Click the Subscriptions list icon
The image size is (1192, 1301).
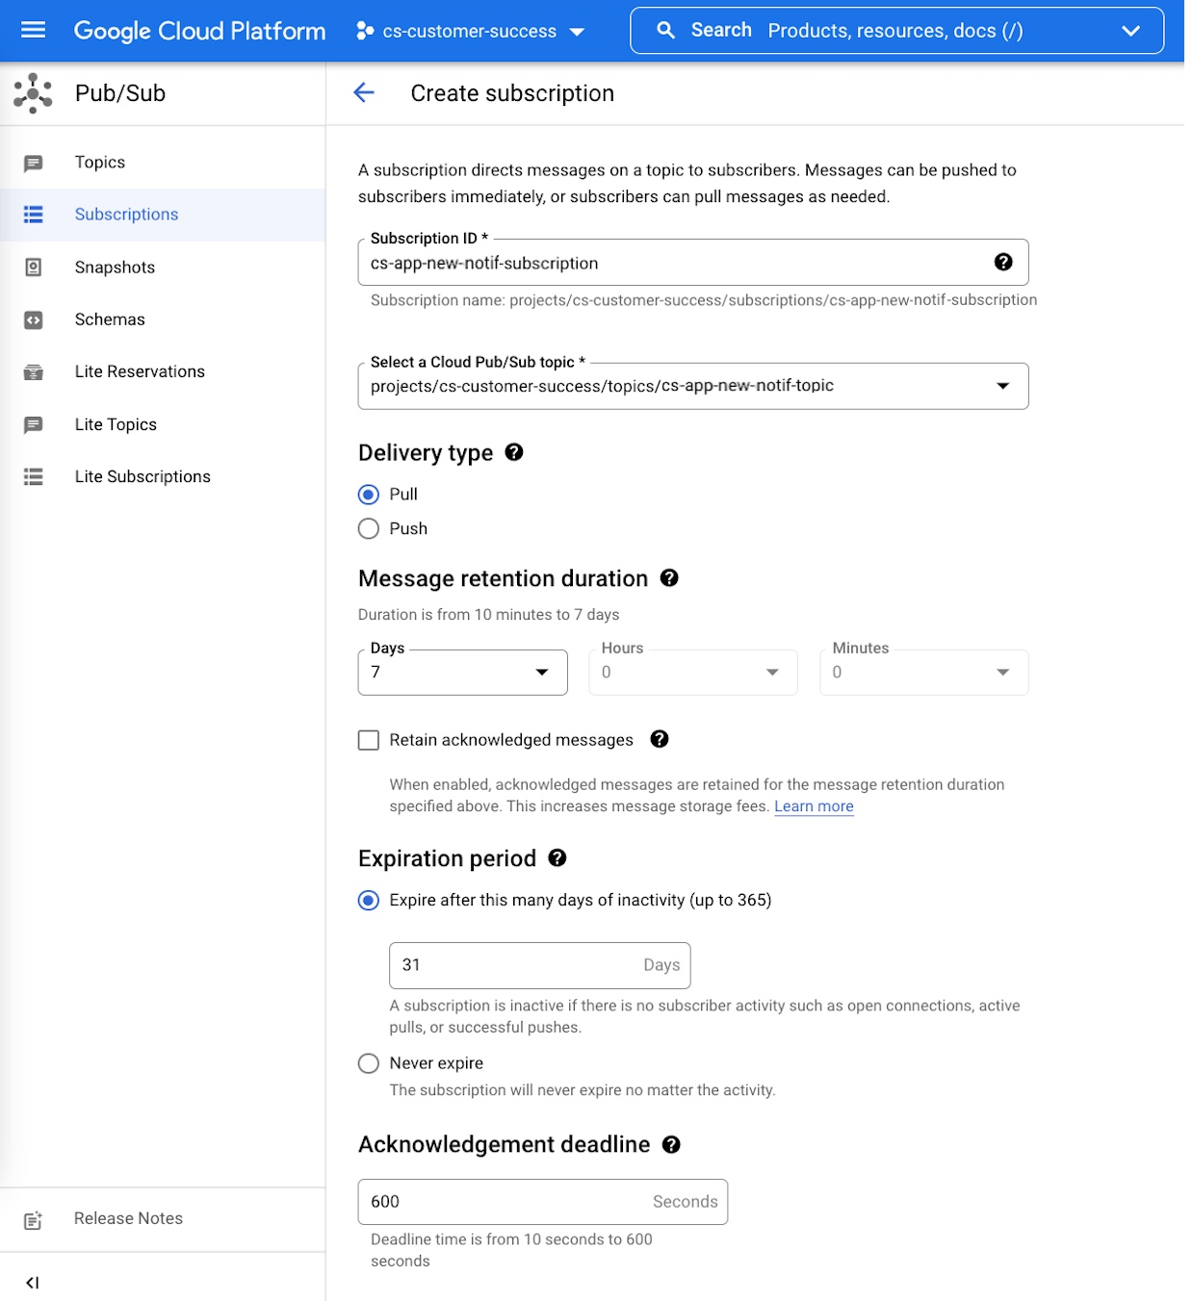[x=34, y=215]
